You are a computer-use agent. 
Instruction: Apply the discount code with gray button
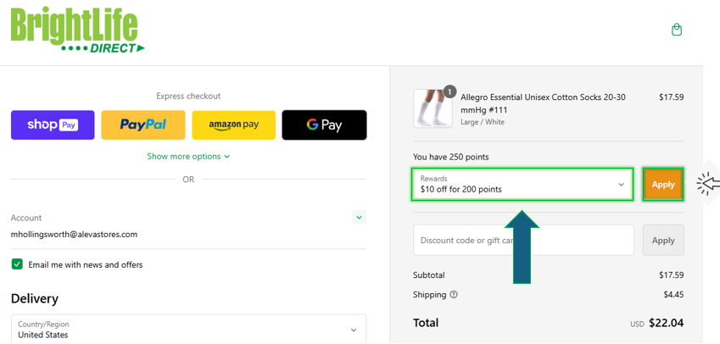click(663, 240)
